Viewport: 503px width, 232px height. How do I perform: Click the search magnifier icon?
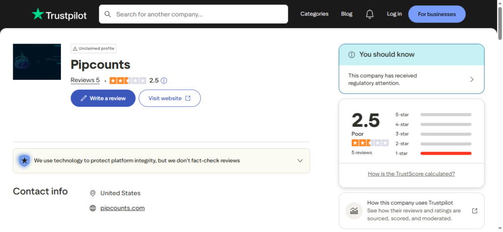(x=107, y=14)
